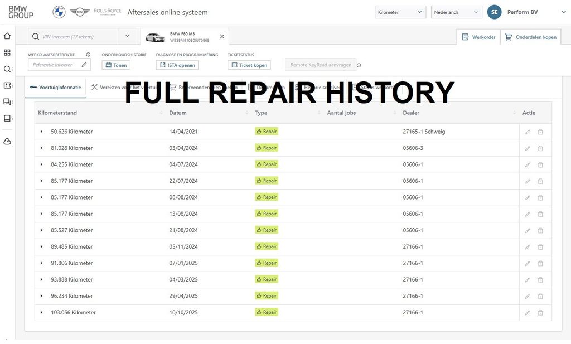Click the ISTA openen button
The image size is (571, 344).
pos(177,65)
